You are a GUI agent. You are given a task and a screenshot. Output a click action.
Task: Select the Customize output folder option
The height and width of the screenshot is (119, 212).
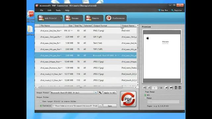tap(41, 106)
